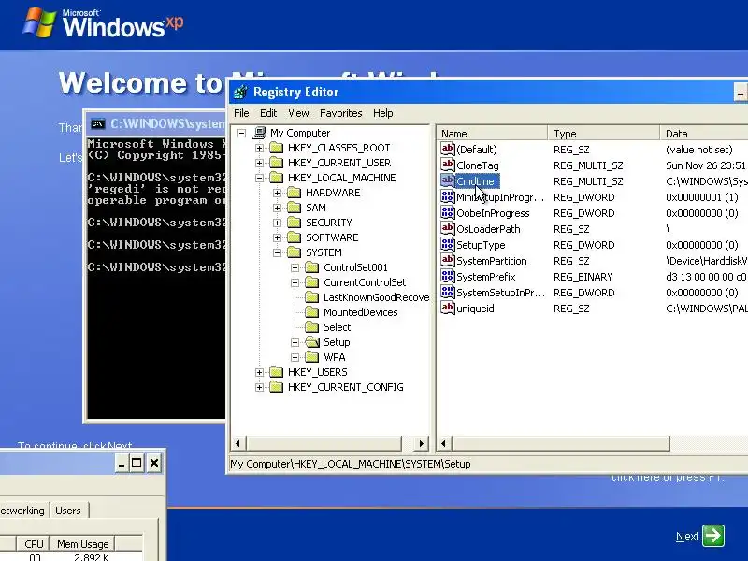Click the REG_BINARY type cell of SystemPrefix

tap(583, 277)
